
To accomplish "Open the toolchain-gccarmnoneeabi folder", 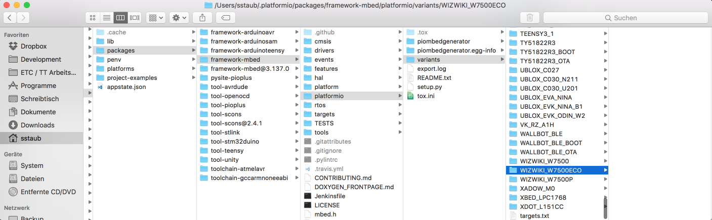I will pyautogui.click(x=248, y=178).
